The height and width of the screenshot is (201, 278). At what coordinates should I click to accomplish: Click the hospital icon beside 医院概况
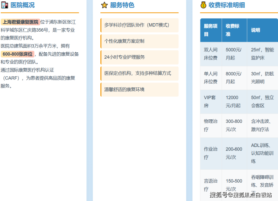coord(5,5)
